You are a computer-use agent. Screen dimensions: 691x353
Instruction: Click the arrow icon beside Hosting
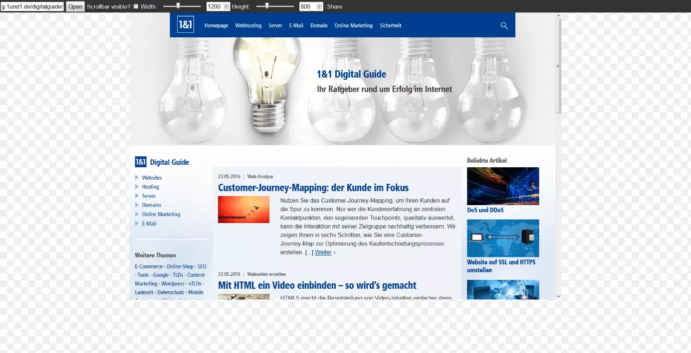pos(137,187)
